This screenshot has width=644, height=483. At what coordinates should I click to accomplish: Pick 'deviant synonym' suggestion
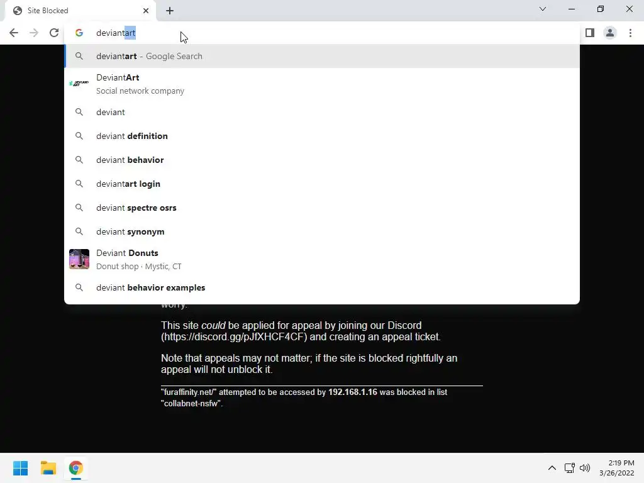pos(322,231)
